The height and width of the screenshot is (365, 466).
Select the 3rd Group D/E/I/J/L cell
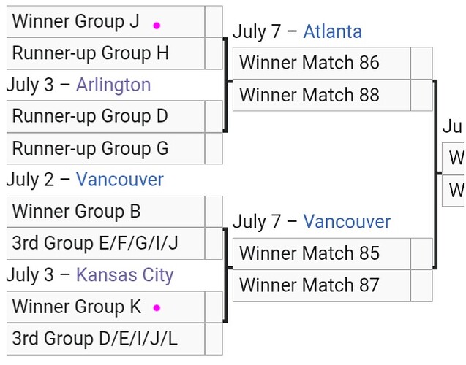(105, 339)
